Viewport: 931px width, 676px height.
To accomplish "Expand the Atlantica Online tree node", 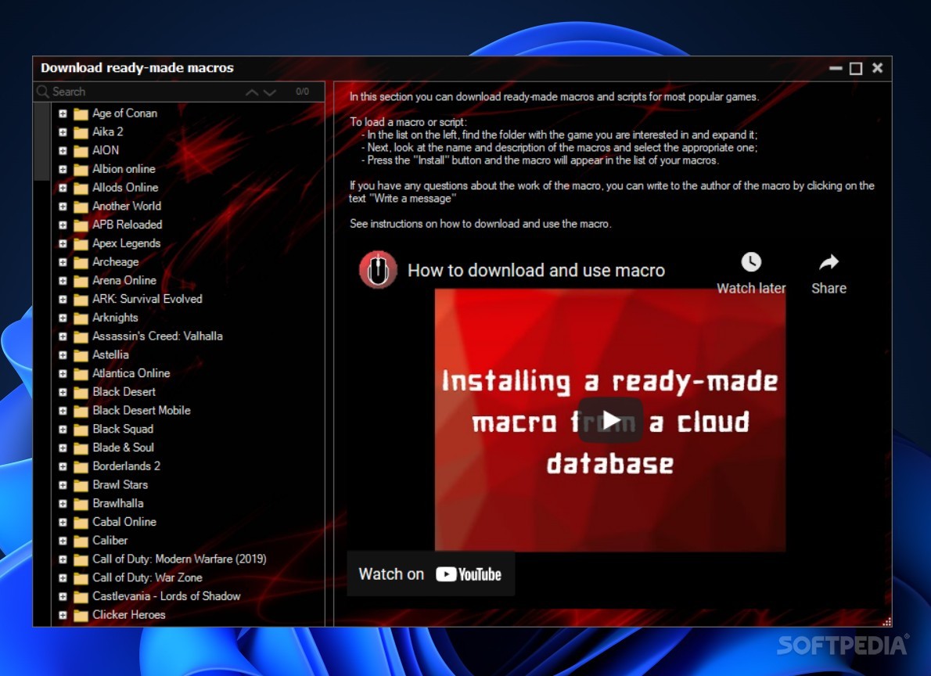I will coord(63,374).
